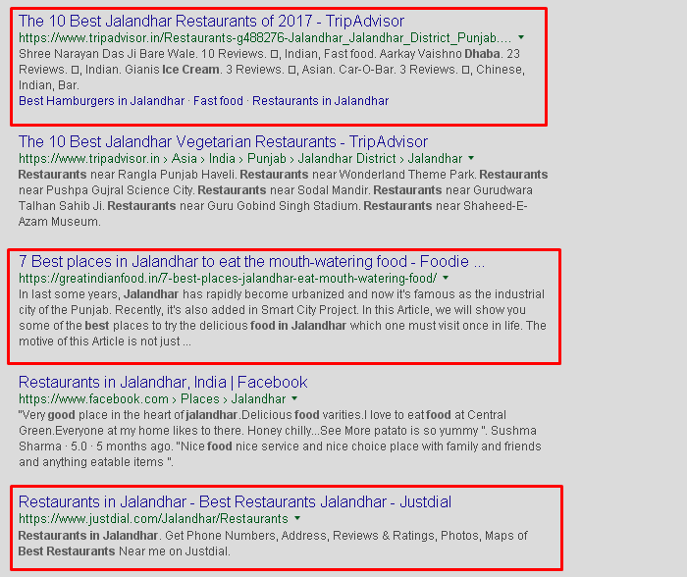Click the justdial.com/Jalandhar/Restaurants green URL
The width and height of the screenshot is (687, 577).
(153, 519)
